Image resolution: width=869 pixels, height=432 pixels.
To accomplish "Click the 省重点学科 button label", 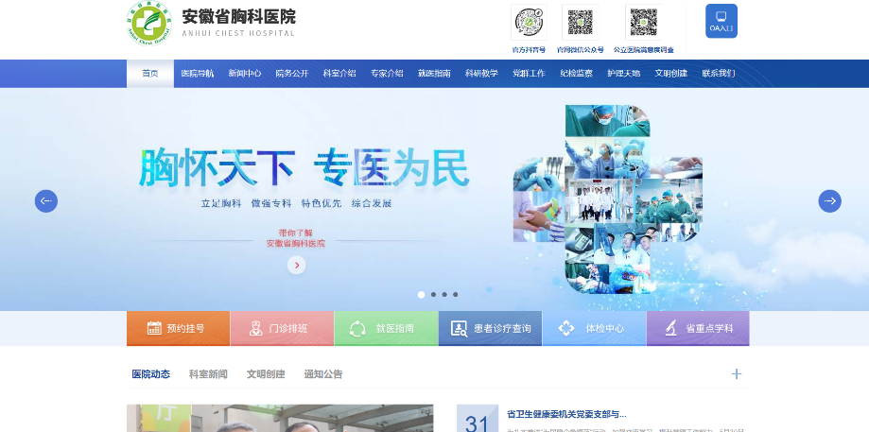I will 709,328.
